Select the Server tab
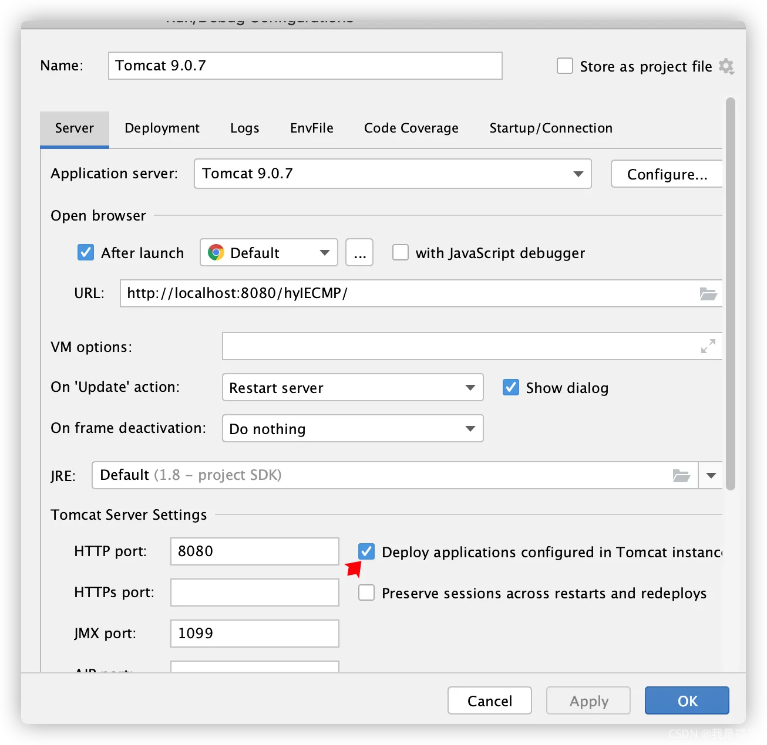Image resolution: width=767 pixels, height=745 pixels. pyautogui.click(x=75, y=128)
